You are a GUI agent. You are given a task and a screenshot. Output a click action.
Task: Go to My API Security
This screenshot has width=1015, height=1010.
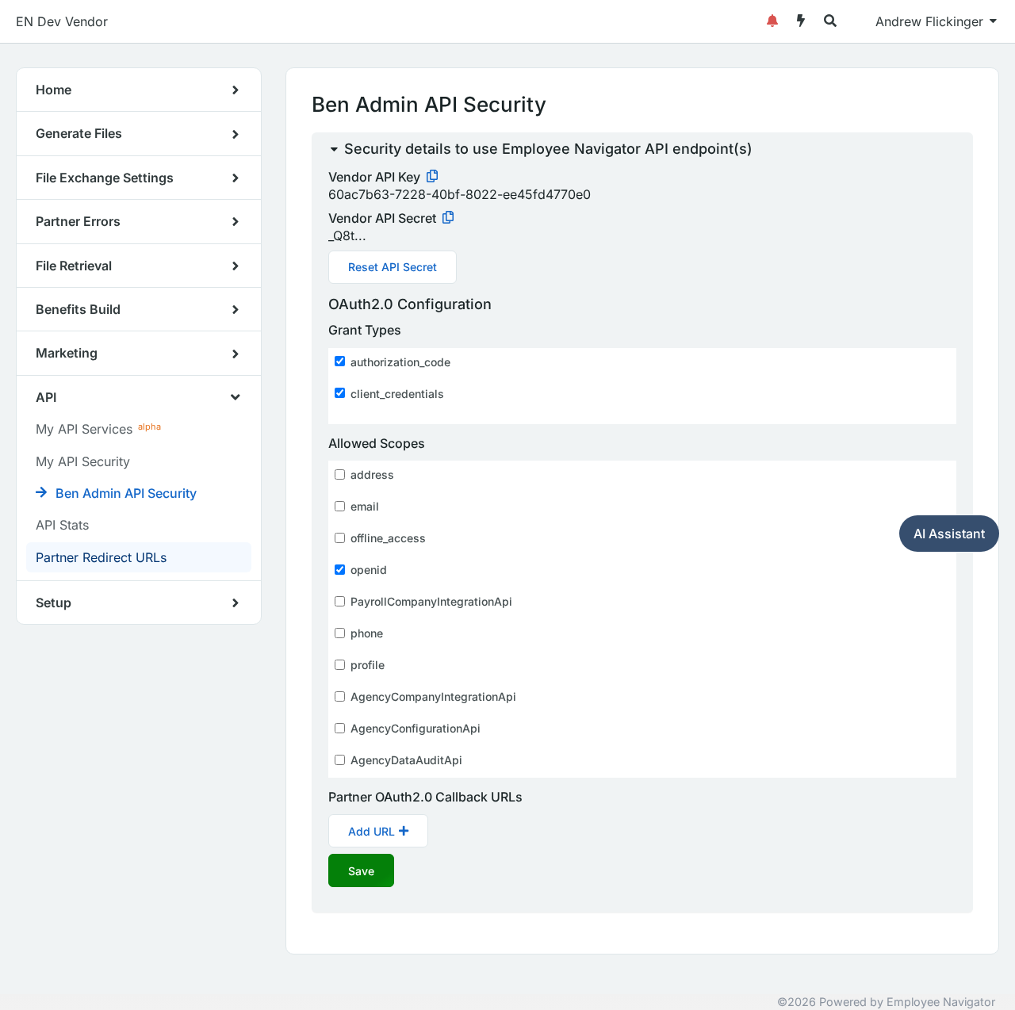82,461
